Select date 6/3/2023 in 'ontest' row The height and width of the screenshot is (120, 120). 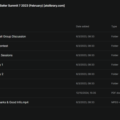click(x=85, y=46)
